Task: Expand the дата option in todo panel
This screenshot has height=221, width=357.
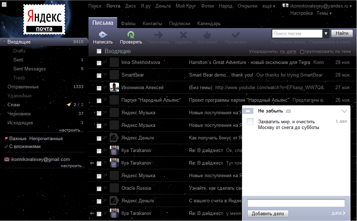Action: (338, 213)
